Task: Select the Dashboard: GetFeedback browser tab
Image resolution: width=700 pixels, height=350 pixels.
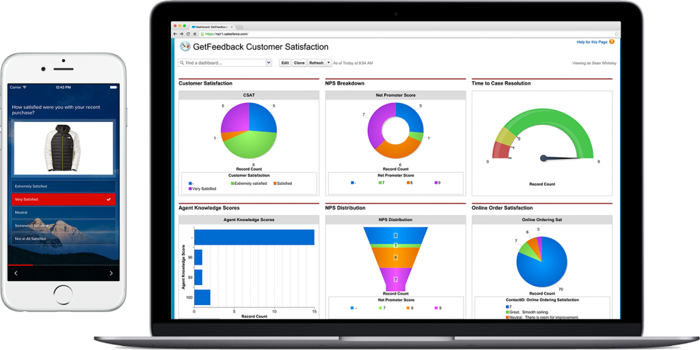Action: 212,27
